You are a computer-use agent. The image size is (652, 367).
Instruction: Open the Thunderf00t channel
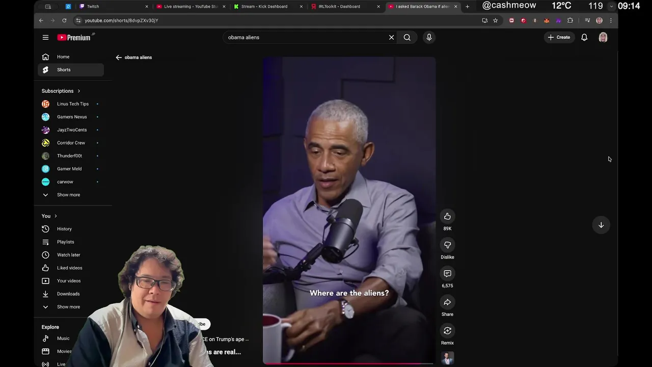click(x=71, y=156)
